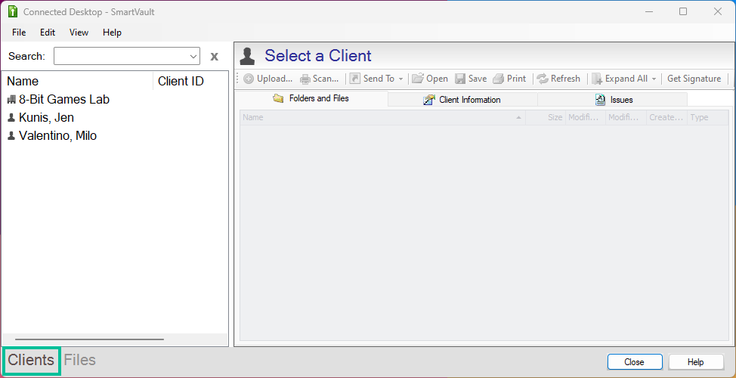Click the Print toolbar icon

tap(498, 79)
